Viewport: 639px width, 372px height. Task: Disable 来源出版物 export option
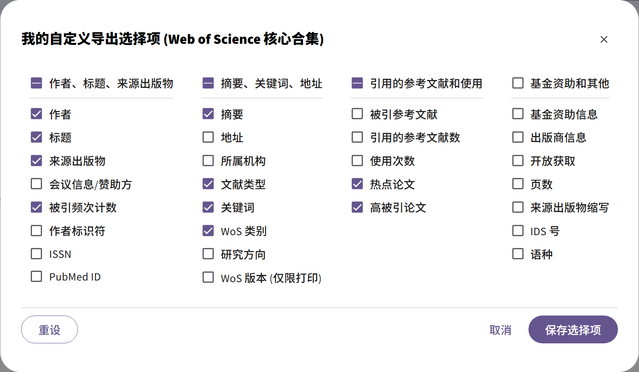tap(36, 161)
